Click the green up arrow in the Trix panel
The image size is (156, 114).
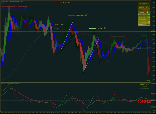click(x=109, y=103)
